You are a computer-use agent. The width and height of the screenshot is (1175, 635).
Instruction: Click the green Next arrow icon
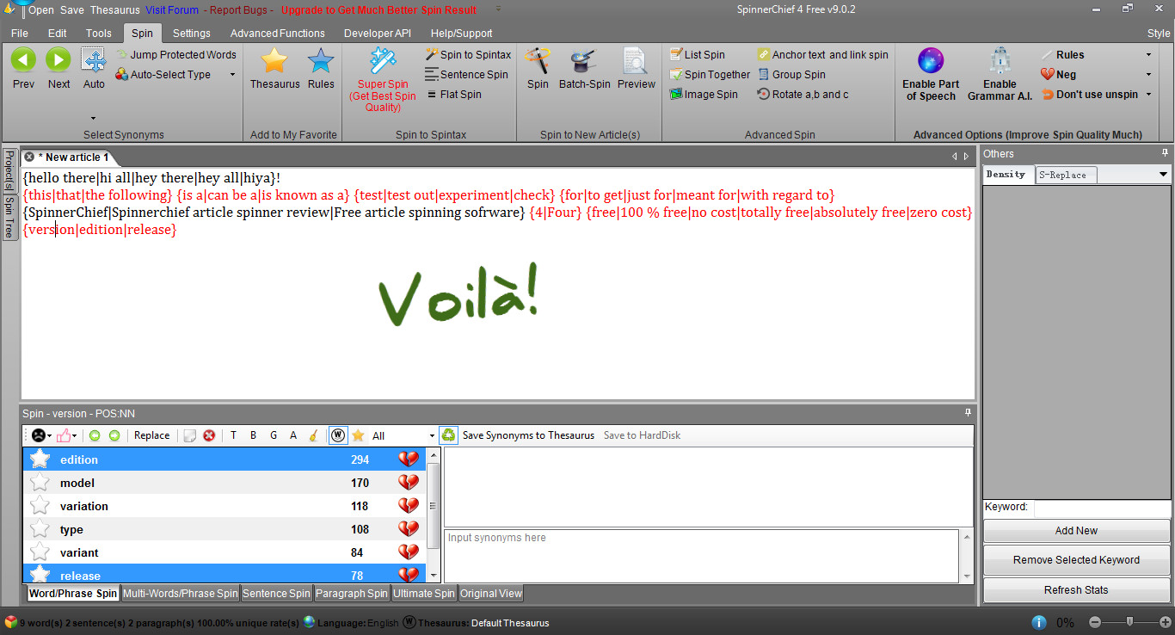pos(58,59)
